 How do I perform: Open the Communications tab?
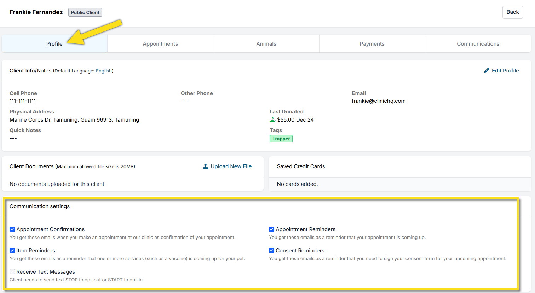coord(478,44)
